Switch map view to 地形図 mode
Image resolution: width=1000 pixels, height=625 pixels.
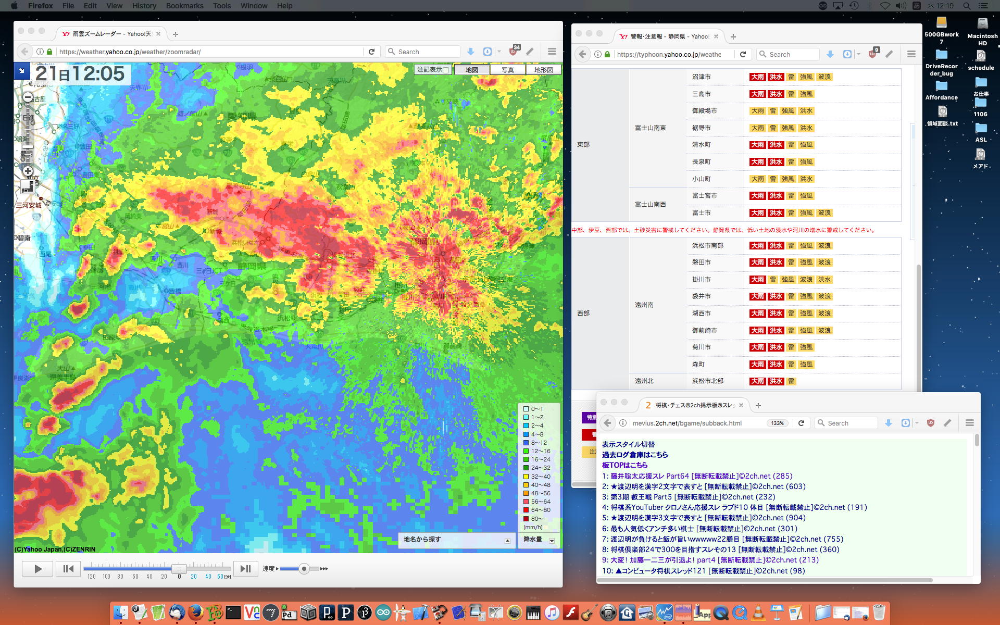coord(543,70)
